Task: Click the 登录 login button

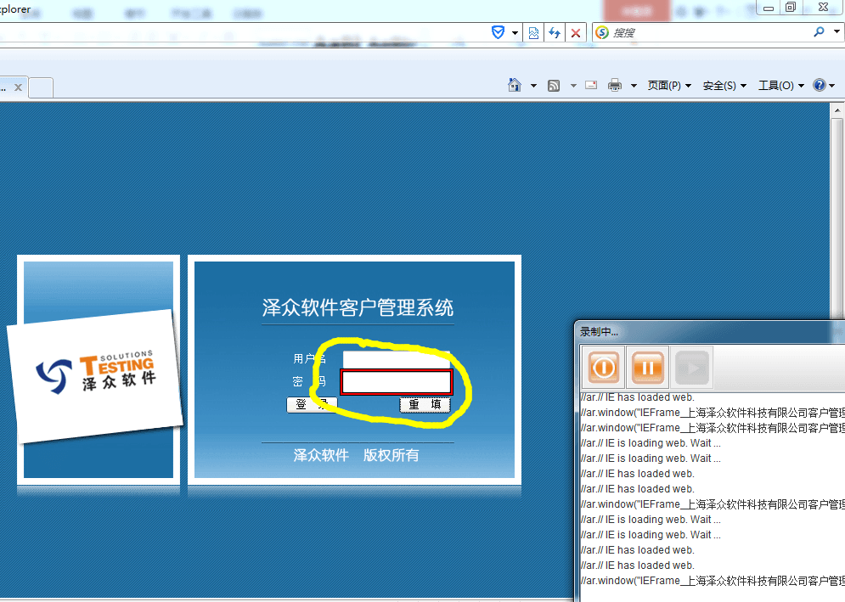Action: click(312, 405)
